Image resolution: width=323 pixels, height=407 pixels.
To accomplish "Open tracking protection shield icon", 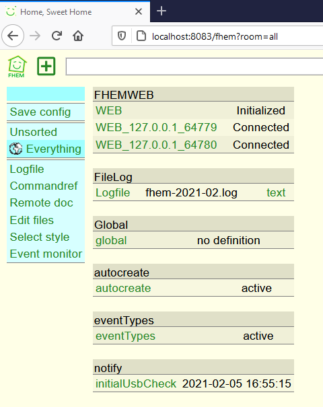I will point(122,36).
